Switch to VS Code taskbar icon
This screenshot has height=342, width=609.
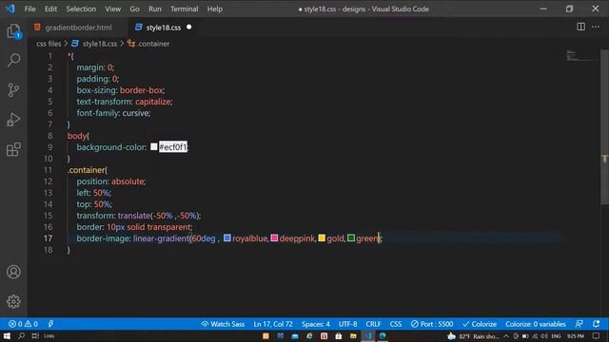(x=368, y=335)
